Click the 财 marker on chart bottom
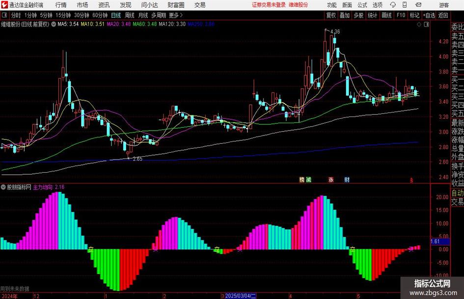This screenshot has height=299, width=464. click(347, 179)
